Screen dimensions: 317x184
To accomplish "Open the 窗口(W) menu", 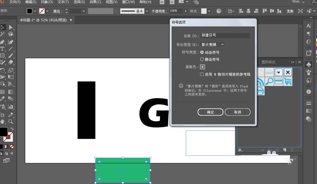I will [128, 2].
